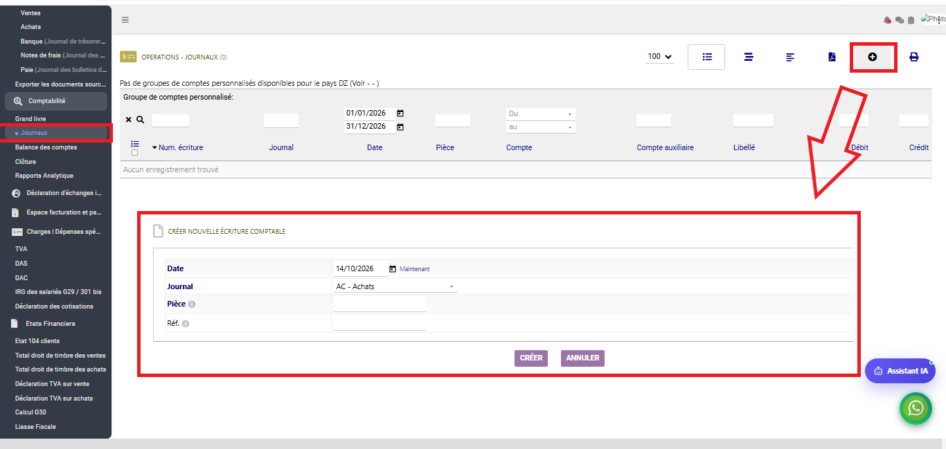This screenshot has height=449, width=946.
Task: Click the Libellé column header
Action: (x=744, y=147)
